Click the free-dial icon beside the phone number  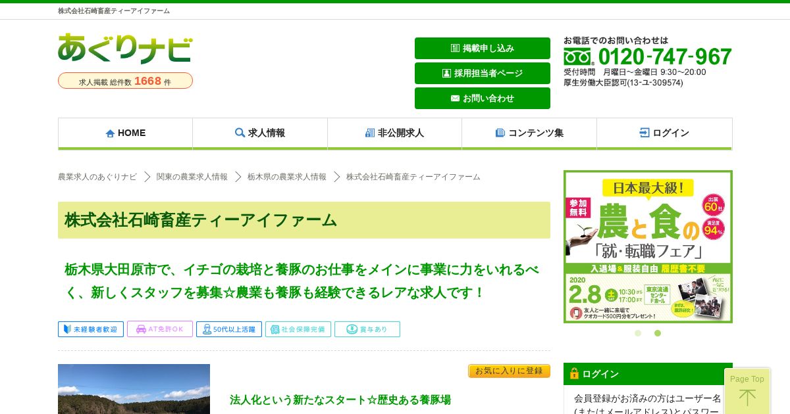tap(579, 58)
